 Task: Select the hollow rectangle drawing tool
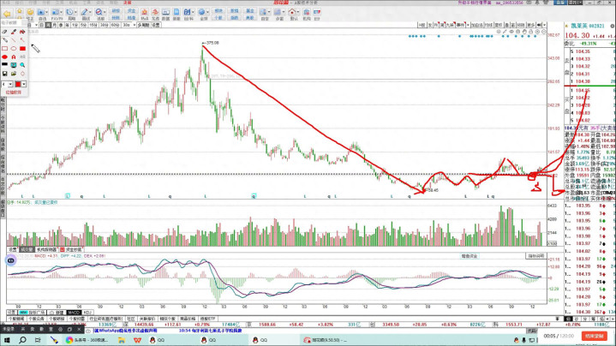coord(5,48)
